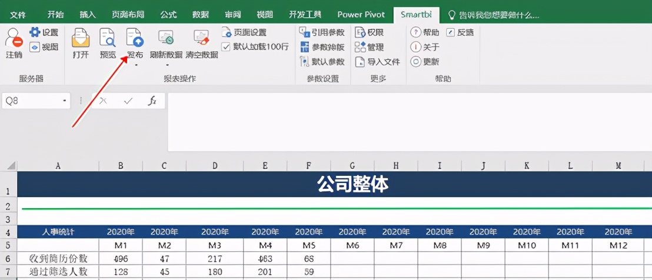
Task: Click the cell containing 201
Action: click(265, 272)
